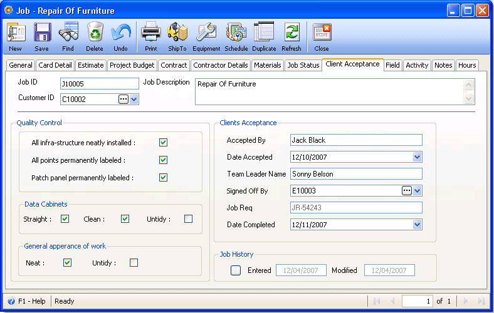Open Equipment wrench icon
Viewport: 494px width, 313px height.
tap(206, 33)
